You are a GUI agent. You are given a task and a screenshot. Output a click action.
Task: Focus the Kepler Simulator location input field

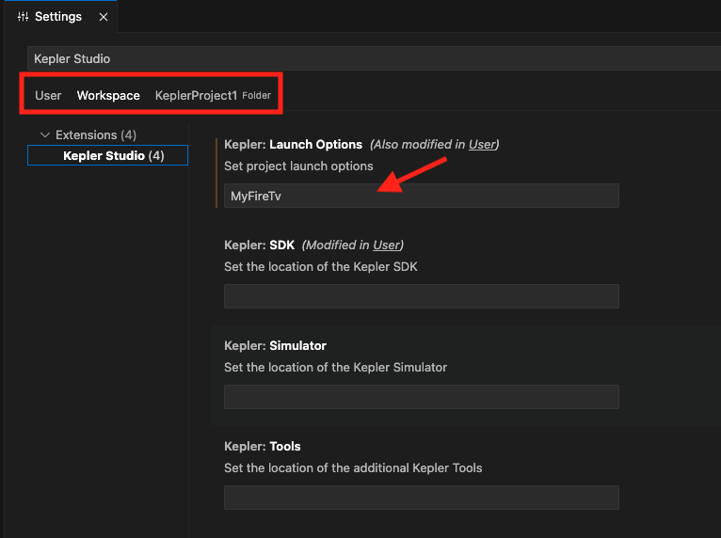[421, 396]
